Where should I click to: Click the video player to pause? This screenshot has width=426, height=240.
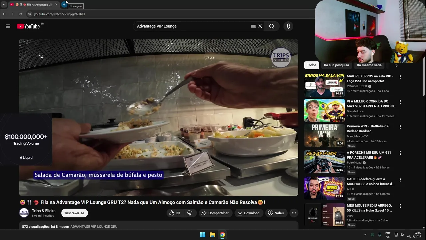point(158,117)
